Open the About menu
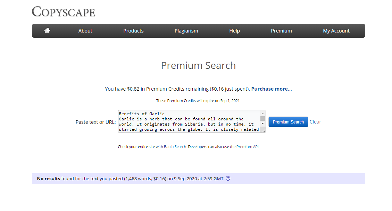The image size is (392, 211). 85,31
